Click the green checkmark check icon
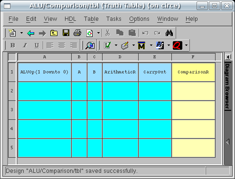235x179 pixels. pos(107,45)
